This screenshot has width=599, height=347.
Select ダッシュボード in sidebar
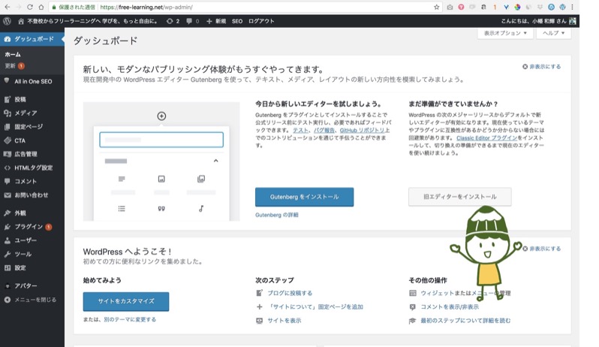point(32,39)
